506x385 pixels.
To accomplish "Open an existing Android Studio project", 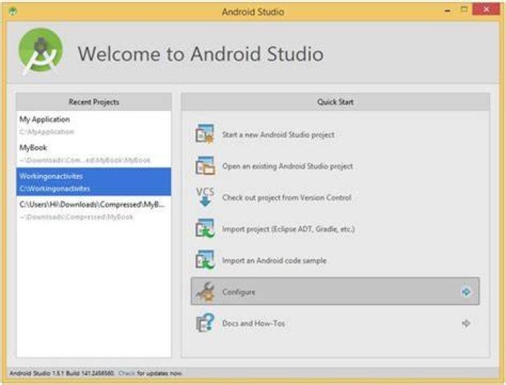I will (x=287, y=167).
